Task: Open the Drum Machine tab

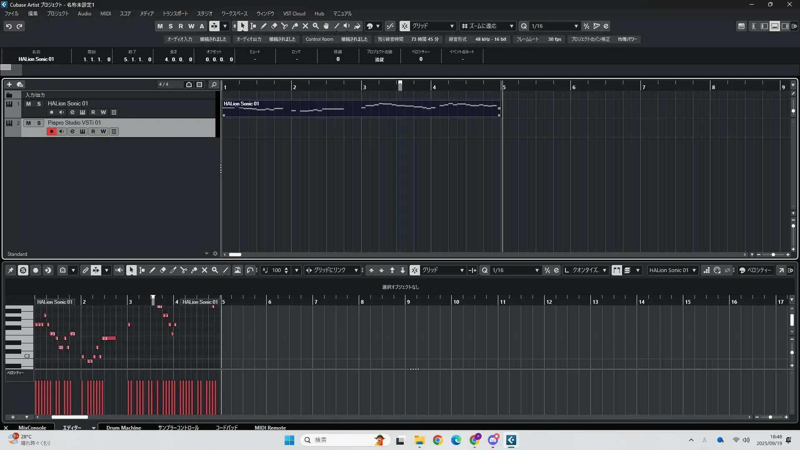Action: coord(123,427)
